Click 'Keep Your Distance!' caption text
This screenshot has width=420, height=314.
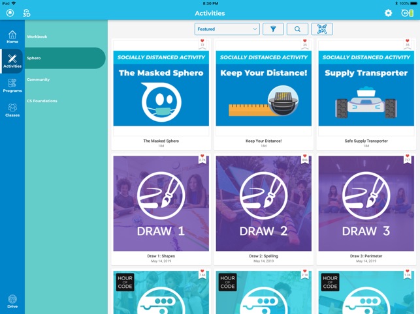click(264, 141)
